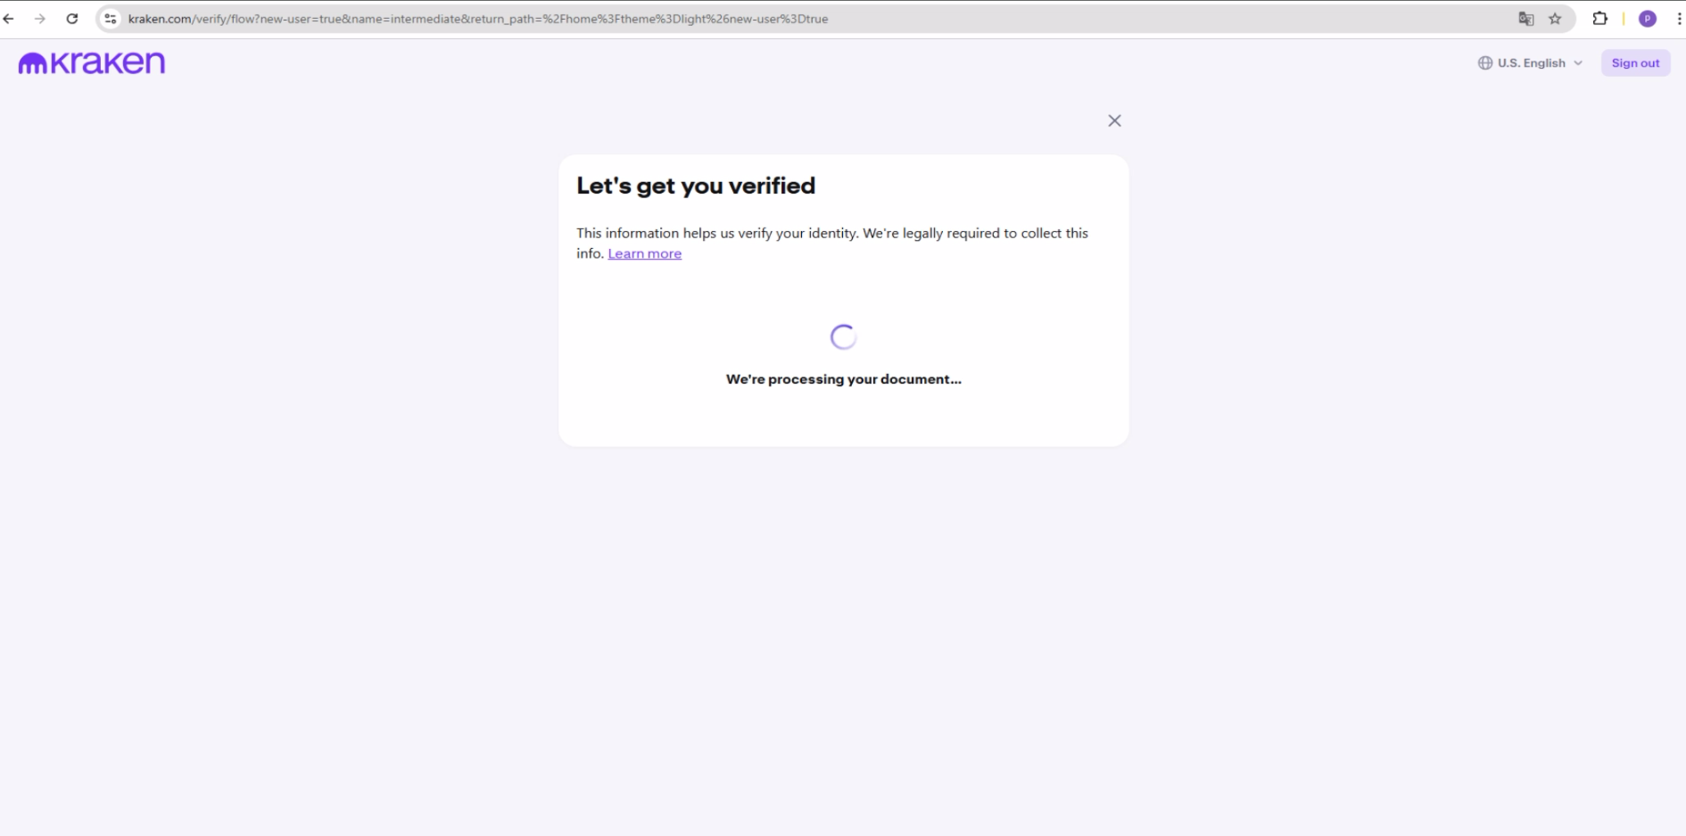Viewport: 1686px width, 836px height.
Task: Click the loading spinner in the dialog
Action: point(843,336)
